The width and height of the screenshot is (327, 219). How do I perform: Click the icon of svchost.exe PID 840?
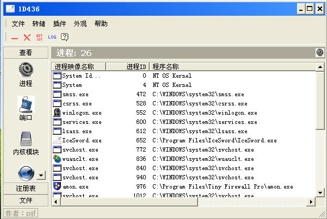pyautogui.click(x=57, y=168)
